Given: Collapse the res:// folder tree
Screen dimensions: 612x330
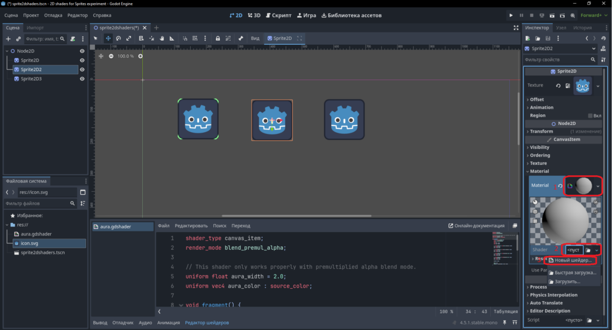Looking at the screenshot, I should click(x=7, y=225).
